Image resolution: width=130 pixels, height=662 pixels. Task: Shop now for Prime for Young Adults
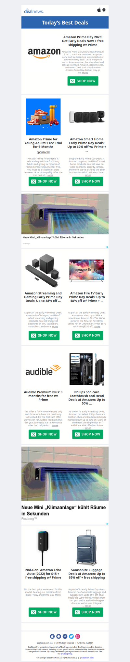tap(44, 181)
